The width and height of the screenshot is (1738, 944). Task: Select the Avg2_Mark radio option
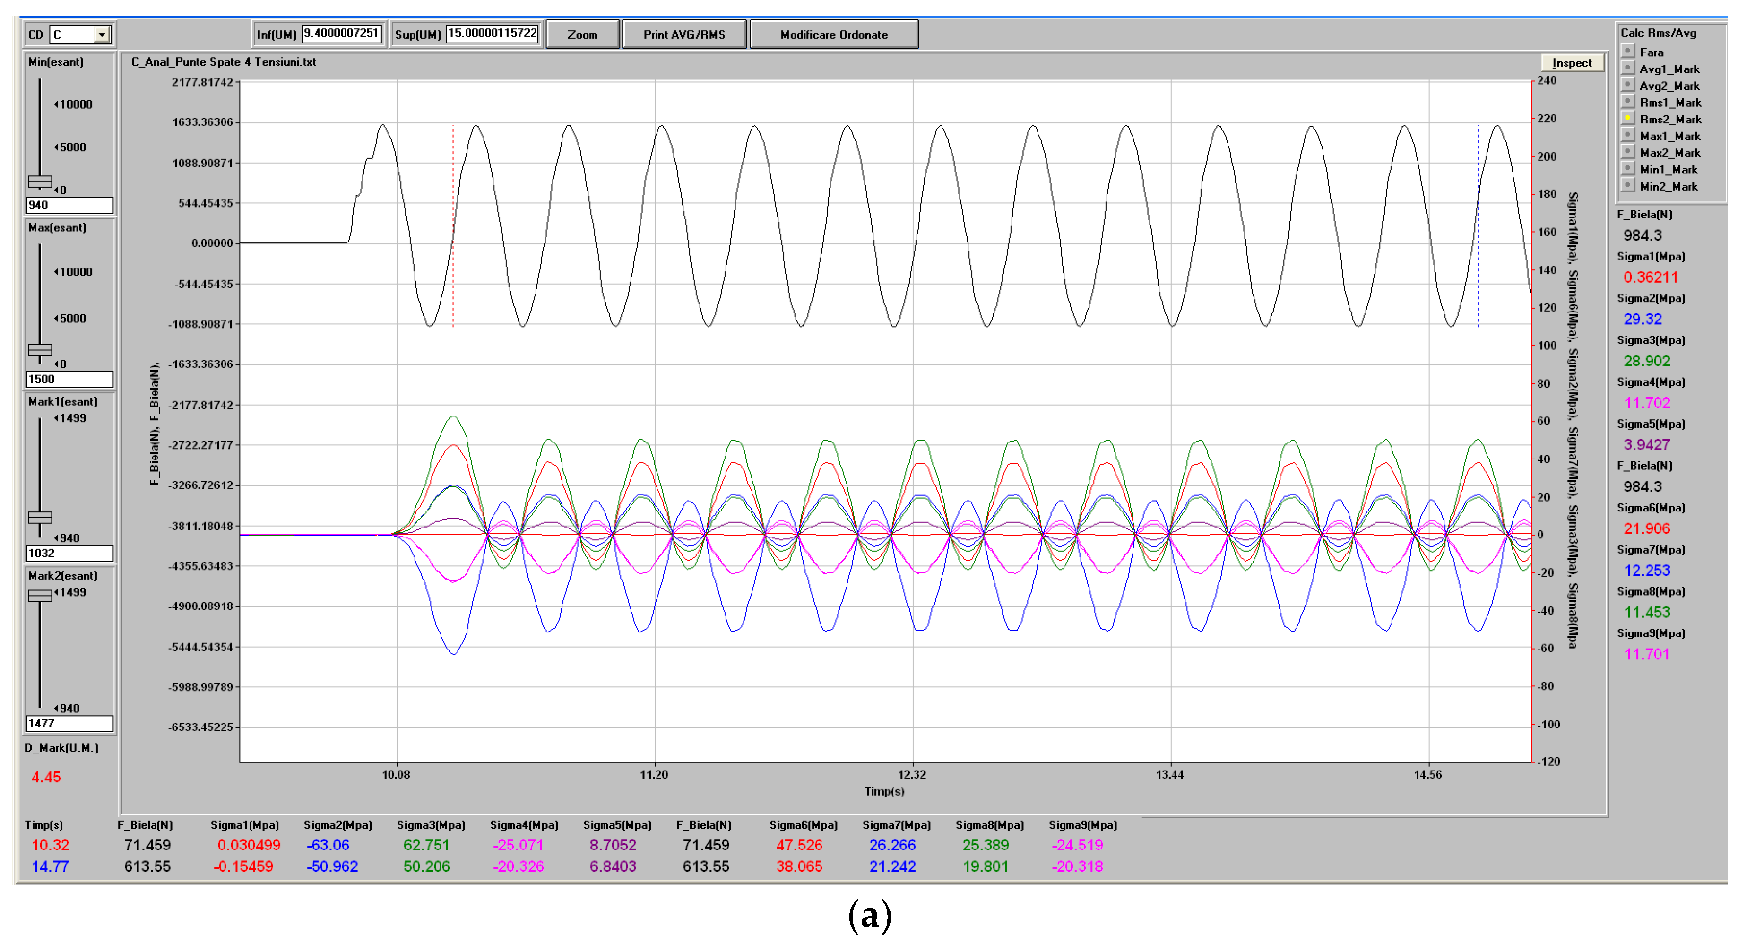pos(1628,85)
